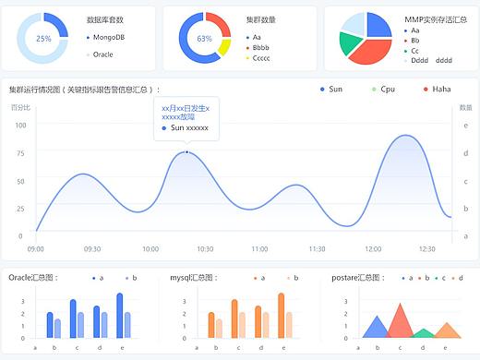480x360 pixels.
Task: Toggle legend c in postare summary chart
Action: 440,278
